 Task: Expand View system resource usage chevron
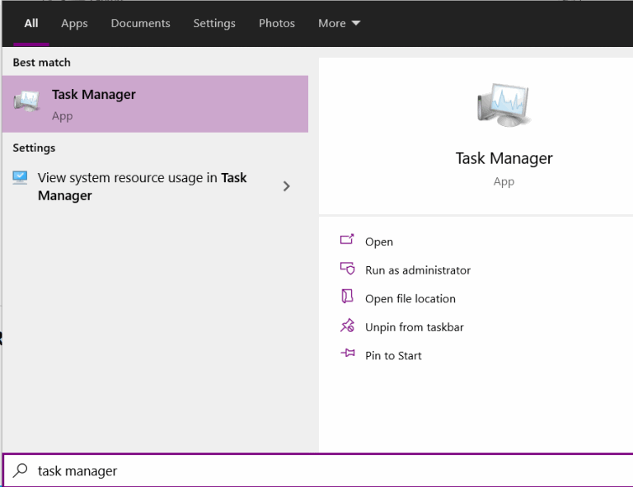(x=286, y=186)
